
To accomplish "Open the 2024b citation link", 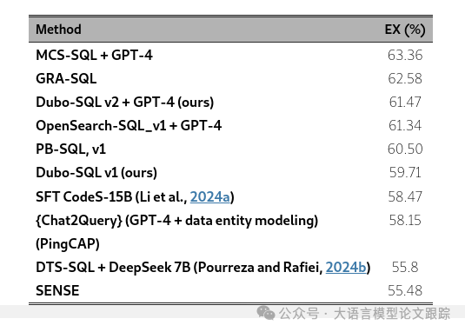I will coord(346,268).
